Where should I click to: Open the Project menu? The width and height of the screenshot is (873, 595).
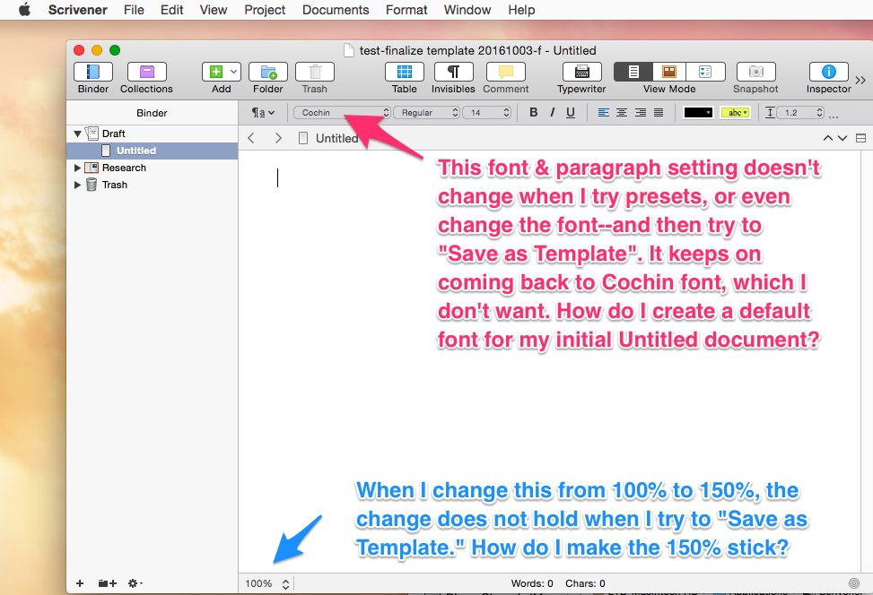click(x=264, y=10)
